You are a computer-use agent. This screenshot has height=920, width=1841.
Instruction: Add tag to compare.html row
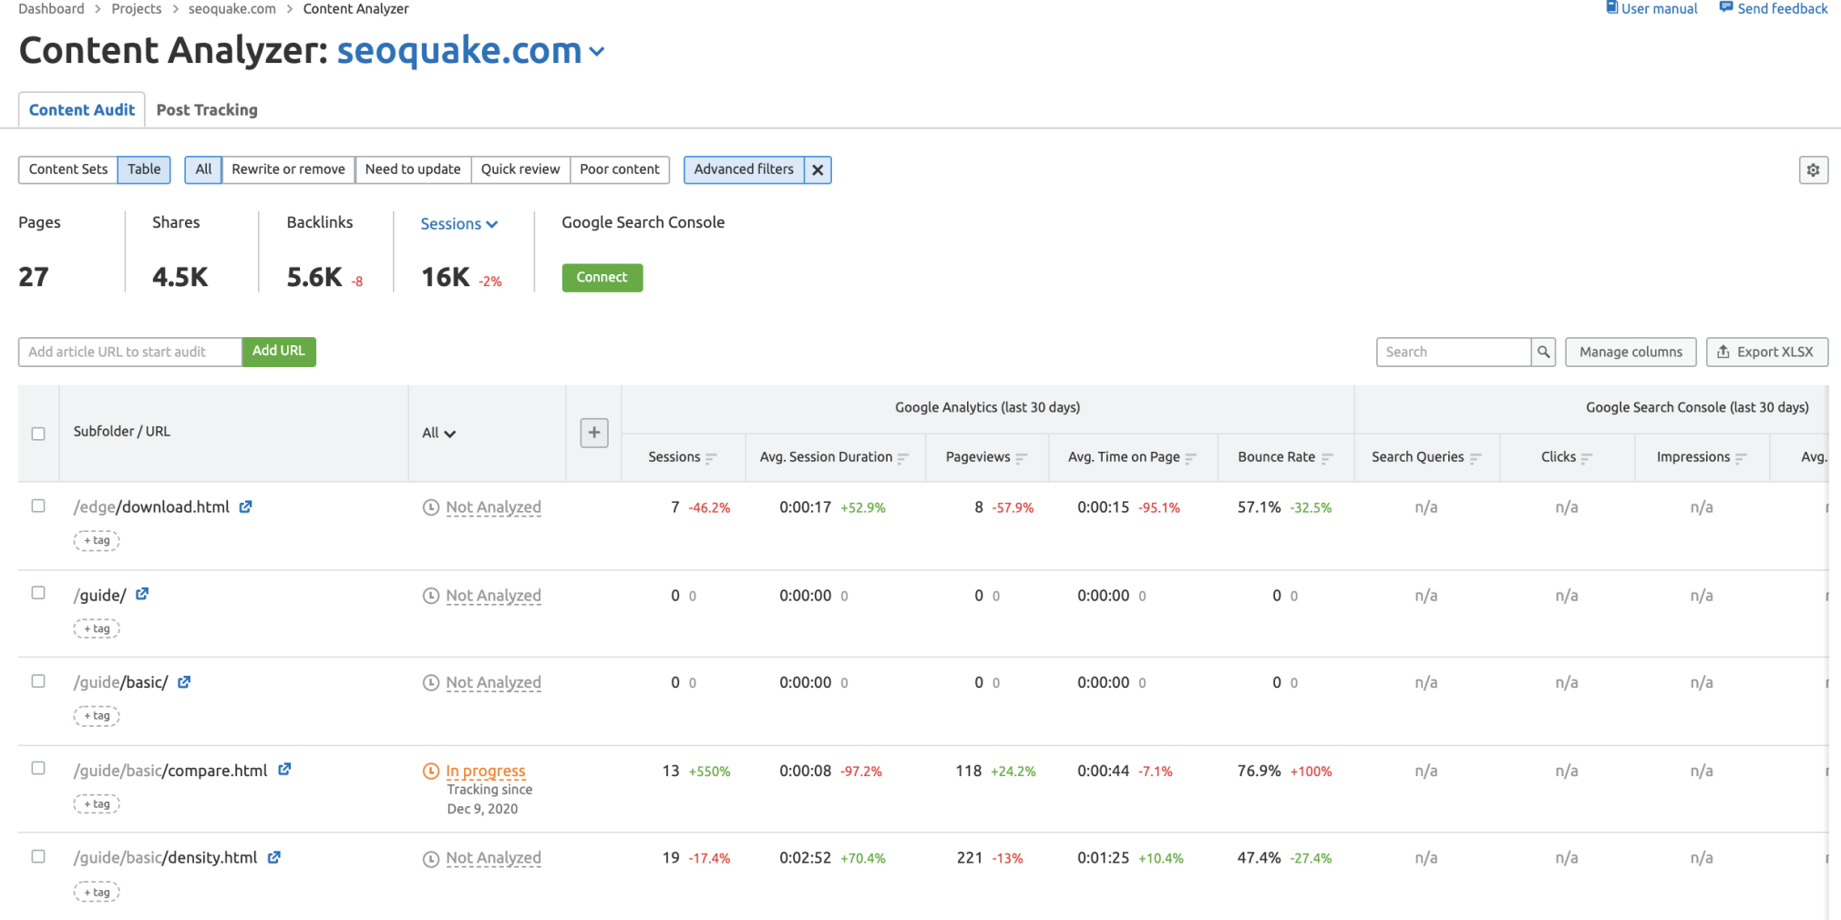[97, 803]
